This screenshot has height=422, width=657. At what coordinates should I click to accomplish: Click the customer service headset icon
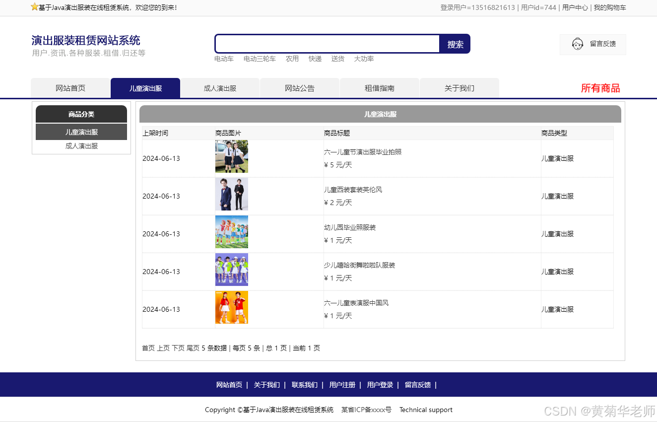(x=577, y=44)
